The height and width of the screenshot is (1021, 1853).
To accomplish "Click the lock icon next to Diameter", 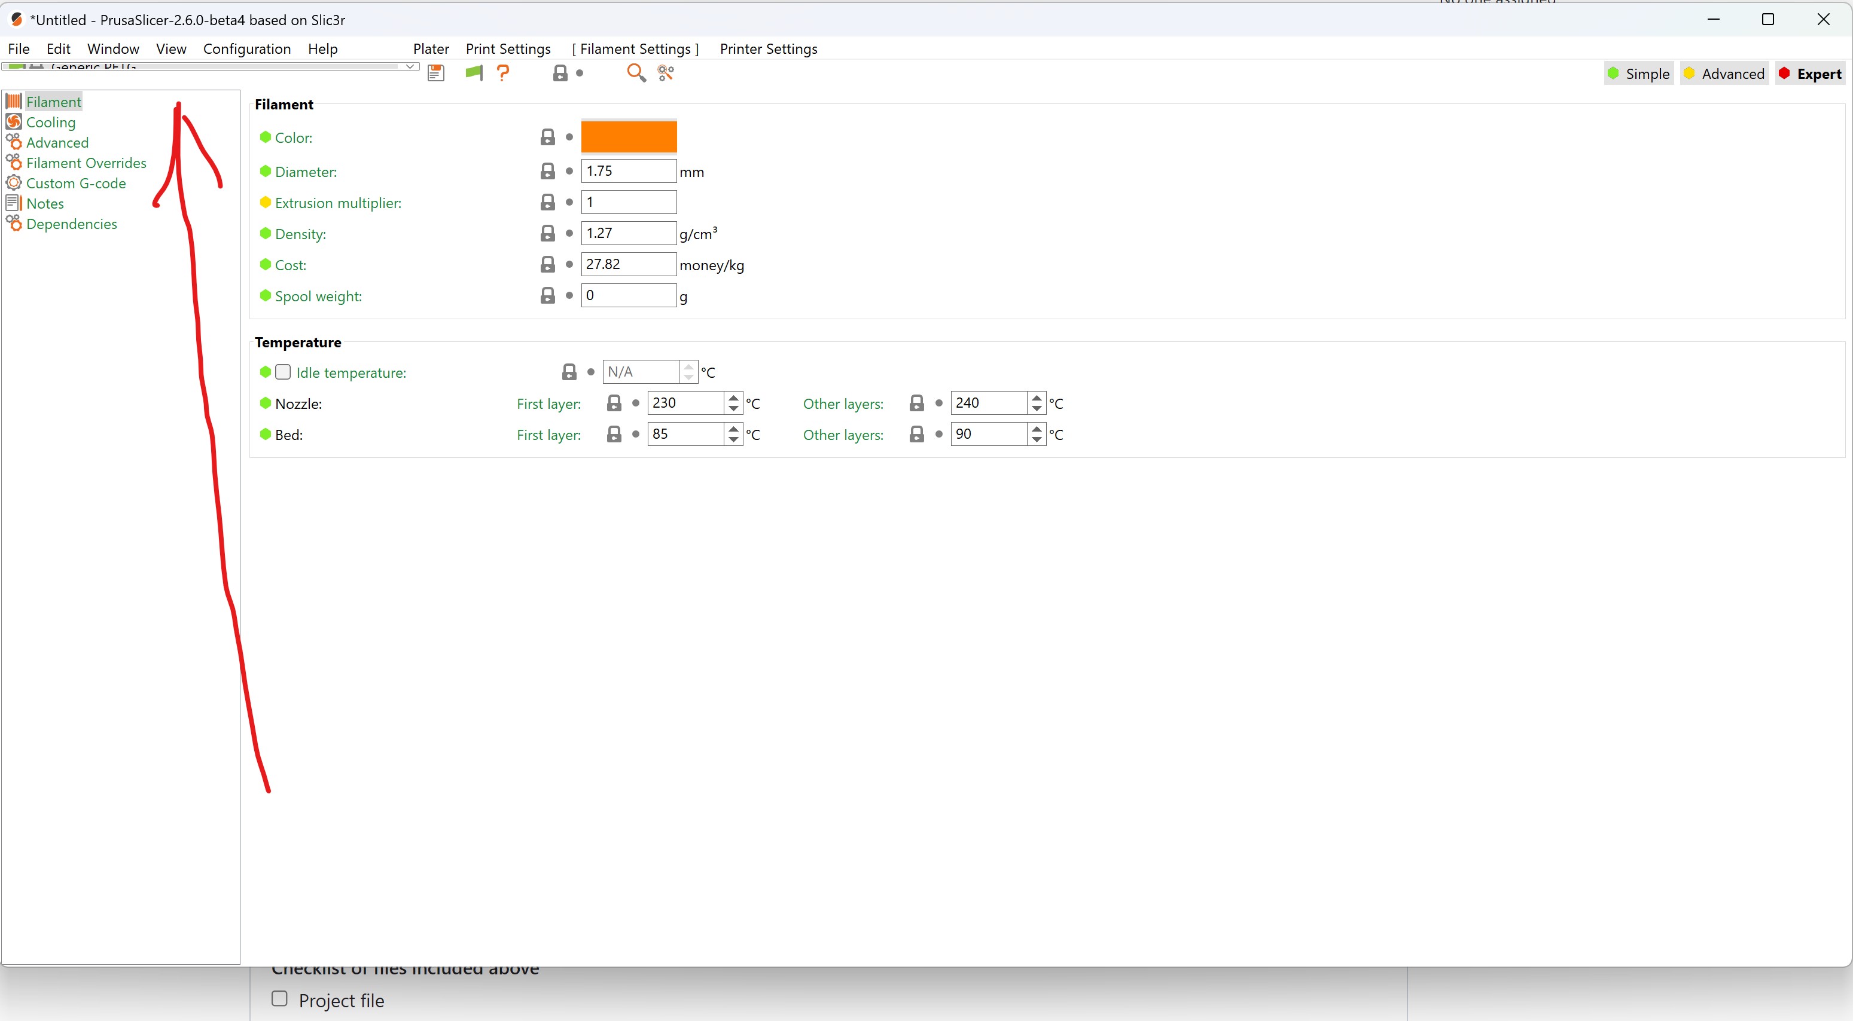I will pyautogui.click(x=548, y=170).
